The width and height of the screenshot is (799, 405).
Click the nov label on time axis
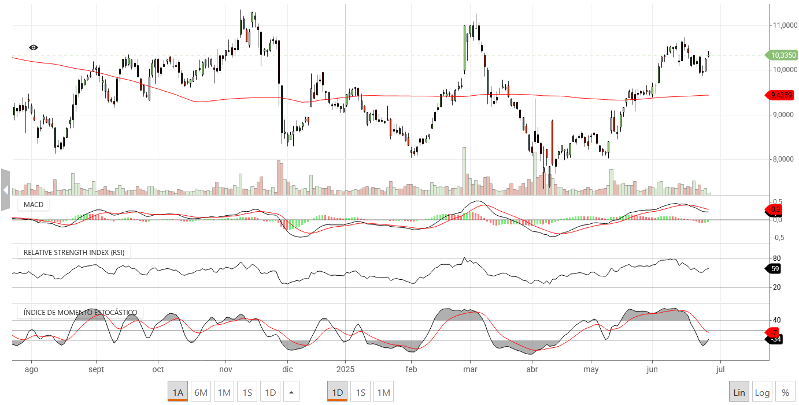pos(225,369)
